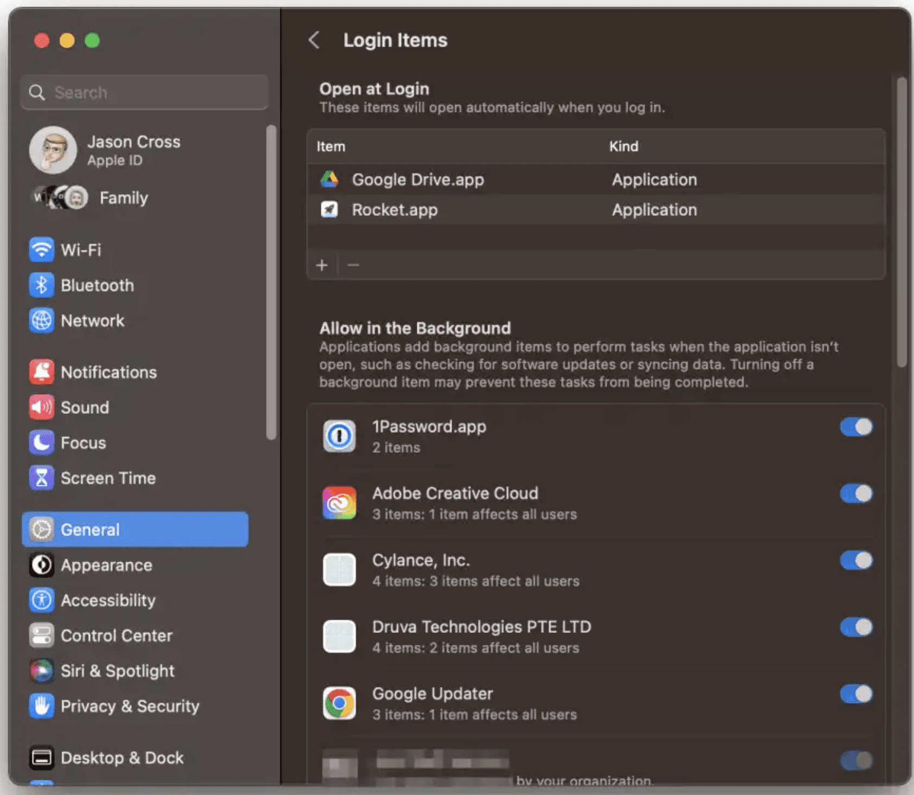Click the General gear icon
This screenshot has width=914, height=795.
pos(41,529)
